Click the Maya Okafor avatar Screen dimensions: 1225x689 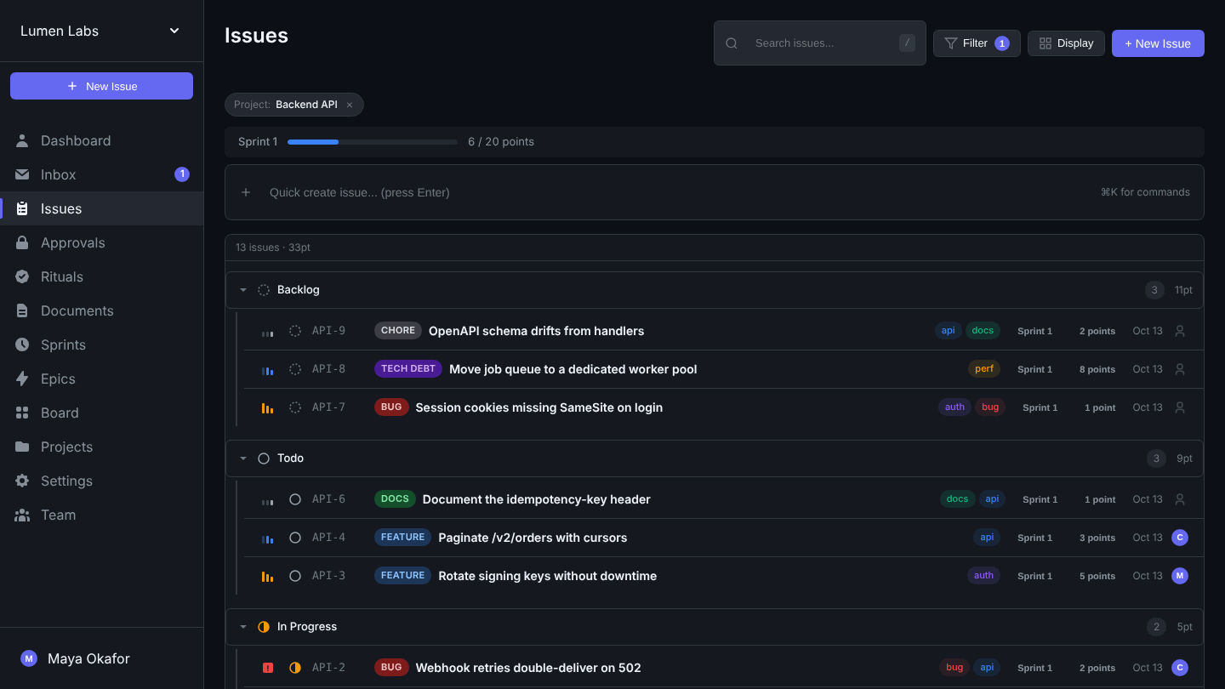point(29,658)
